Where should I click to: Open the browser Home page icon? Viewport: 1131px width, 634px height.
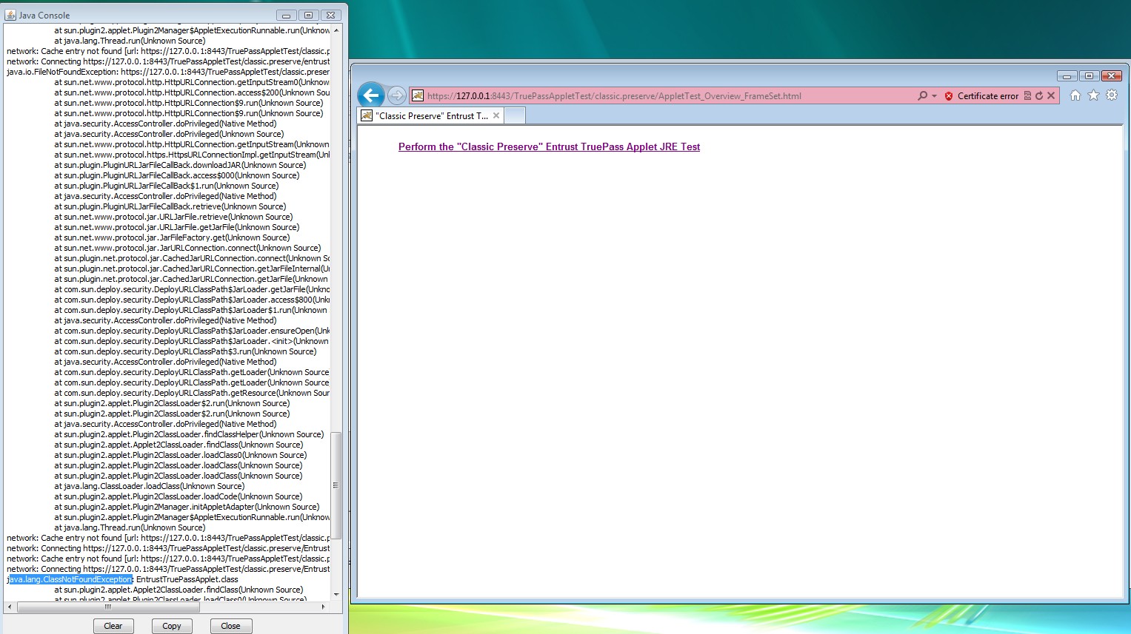[x=1075, y=95]
